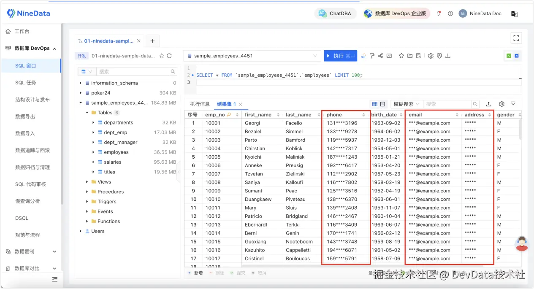
Task: Select the 结果集 1 tab
Action: click(226, 104)
